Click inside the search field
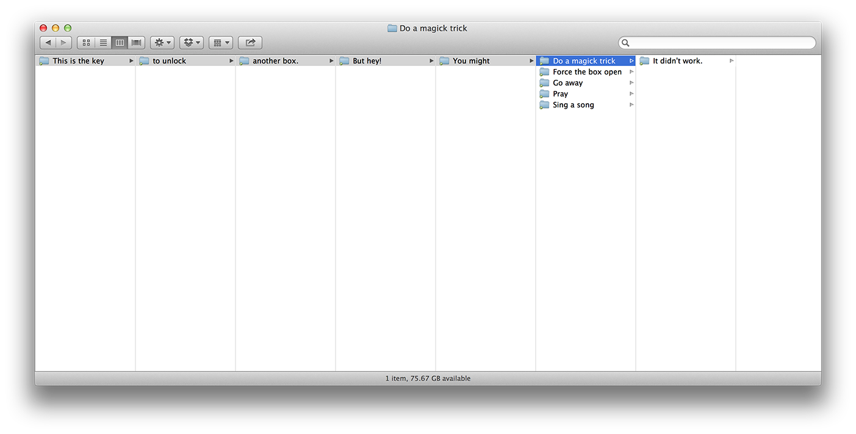Viewport: 856px width, 434px height. pos(720,43)
